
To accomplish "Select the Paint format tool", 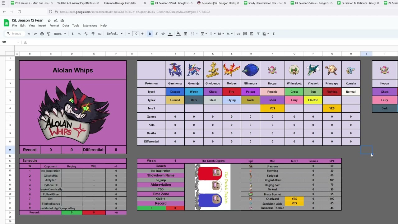I will [x=49, y=34].
